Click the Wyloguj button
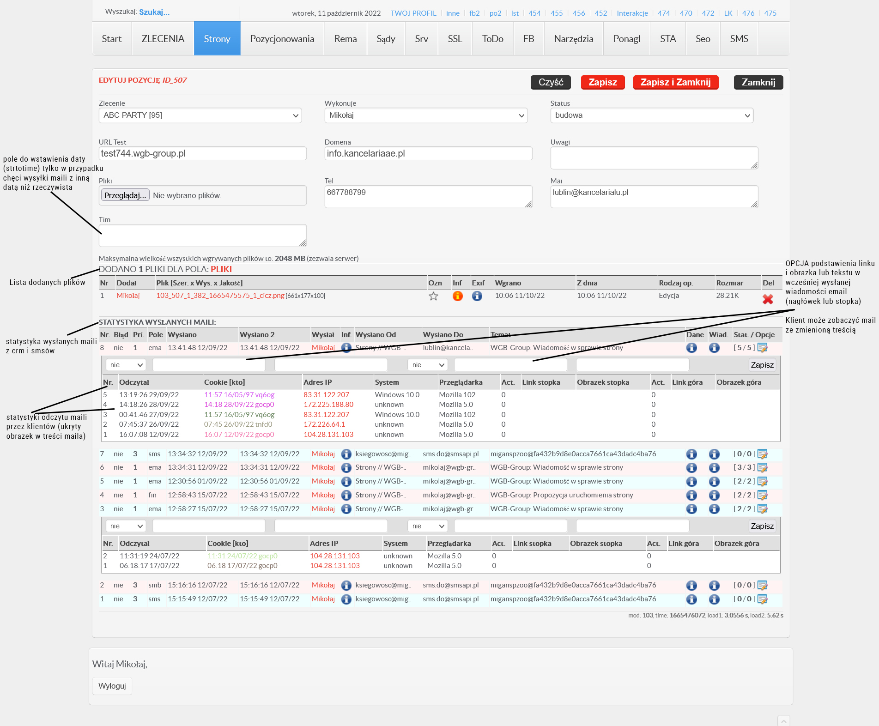The image size is (879, 726). 112,686
